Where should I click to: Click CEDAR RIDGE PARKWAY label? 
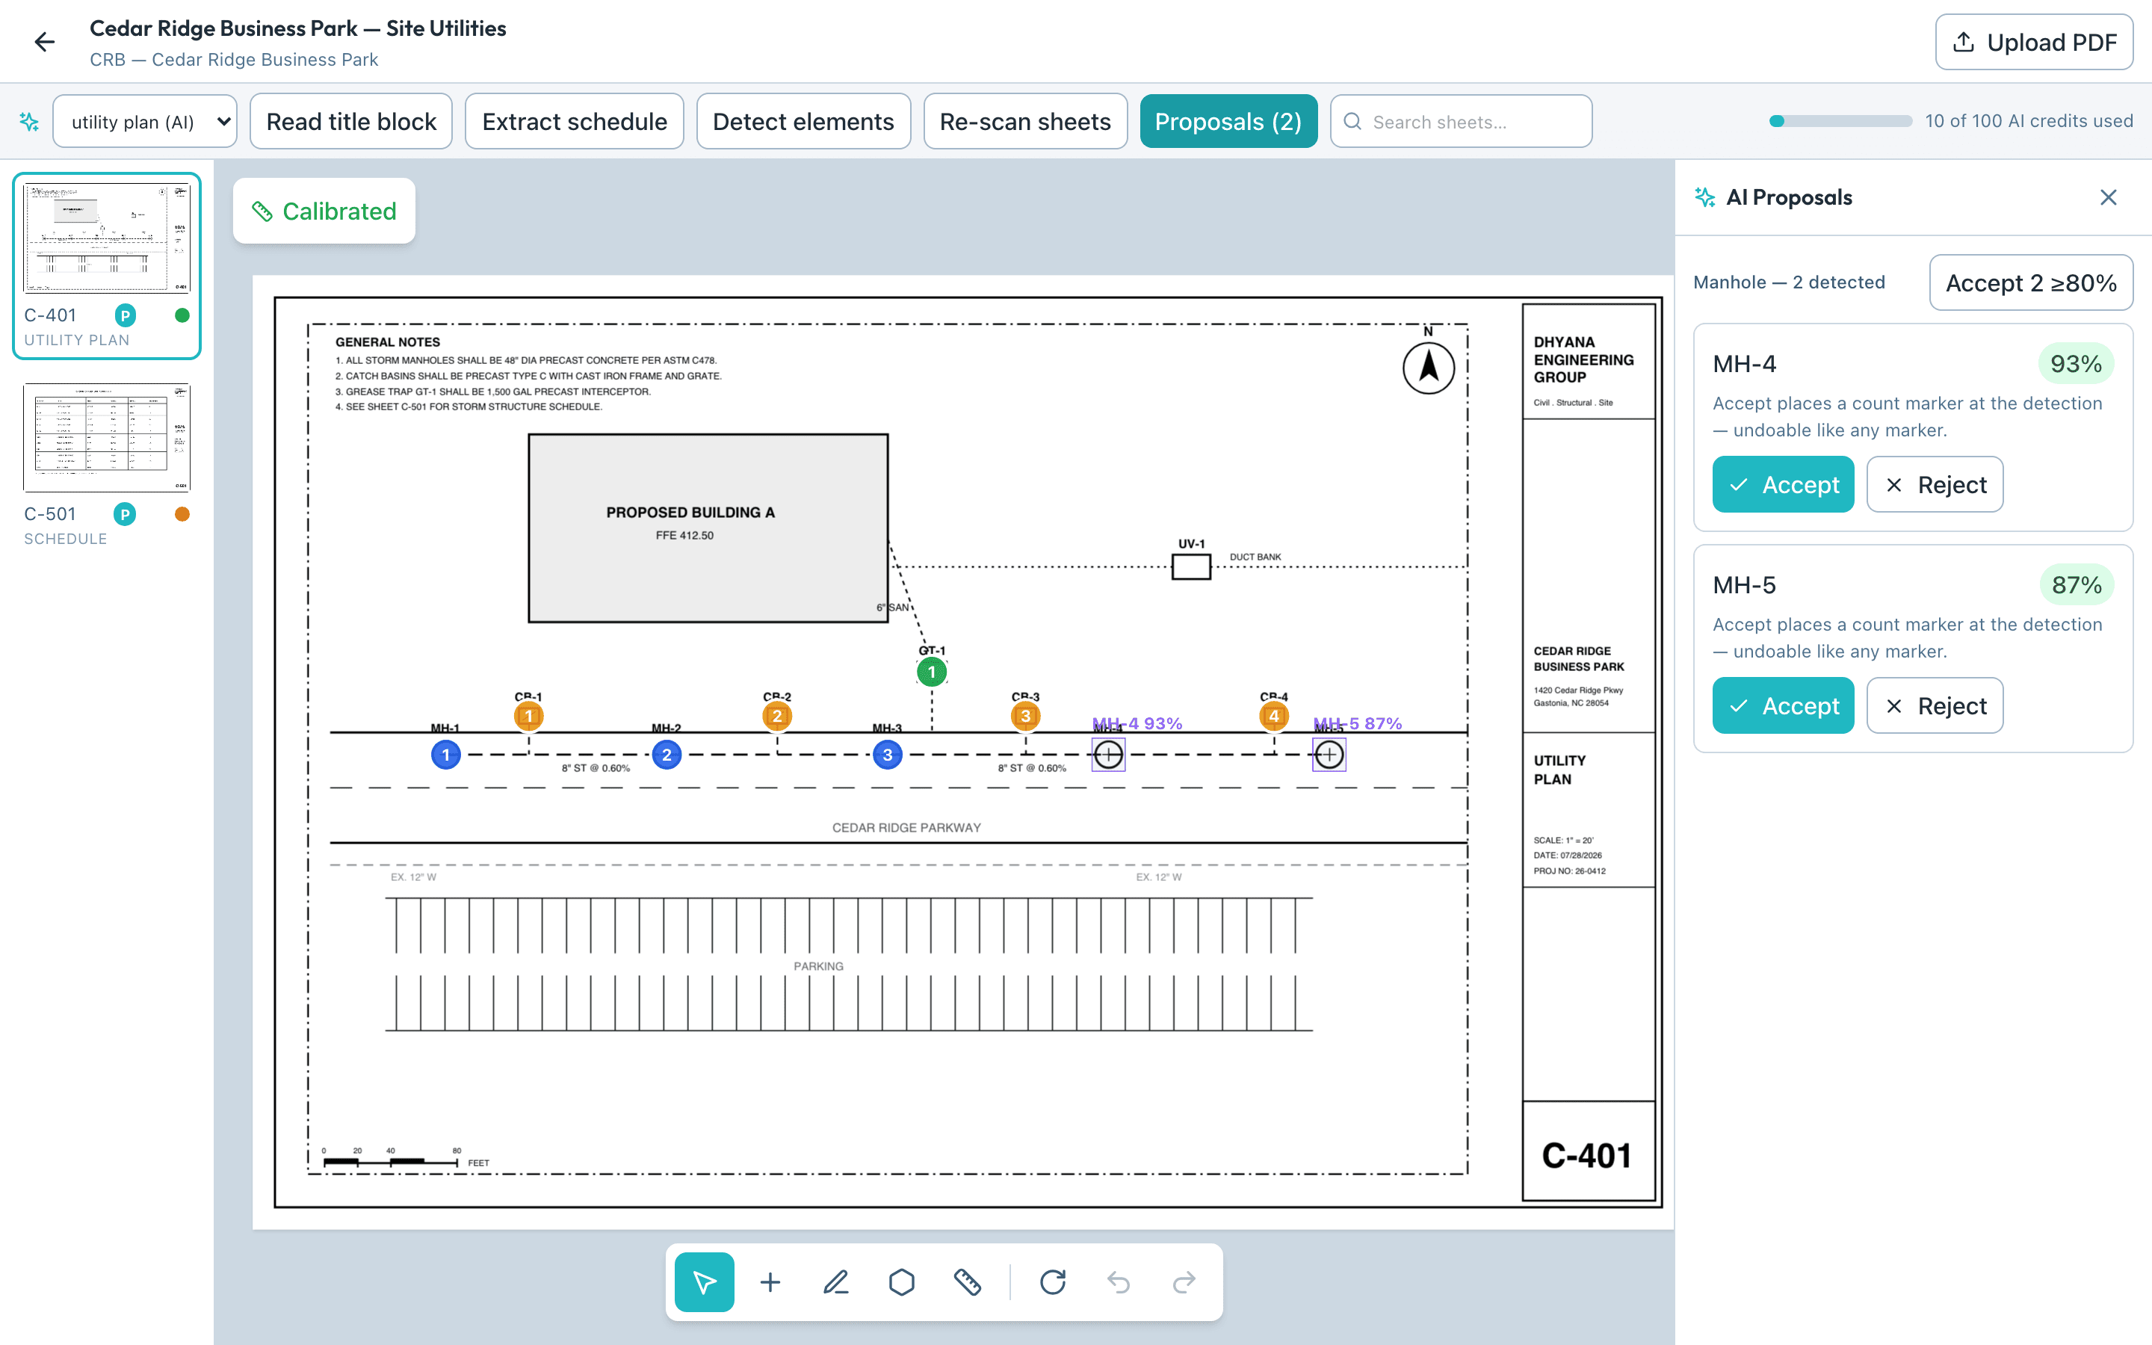click(x=906, y=827)
